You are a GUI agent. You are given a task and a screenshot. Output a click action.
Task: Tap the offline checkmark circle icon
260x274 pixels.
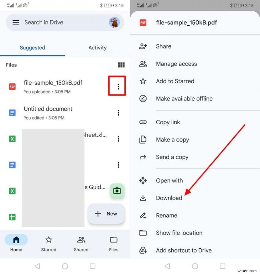coord(143,99)
